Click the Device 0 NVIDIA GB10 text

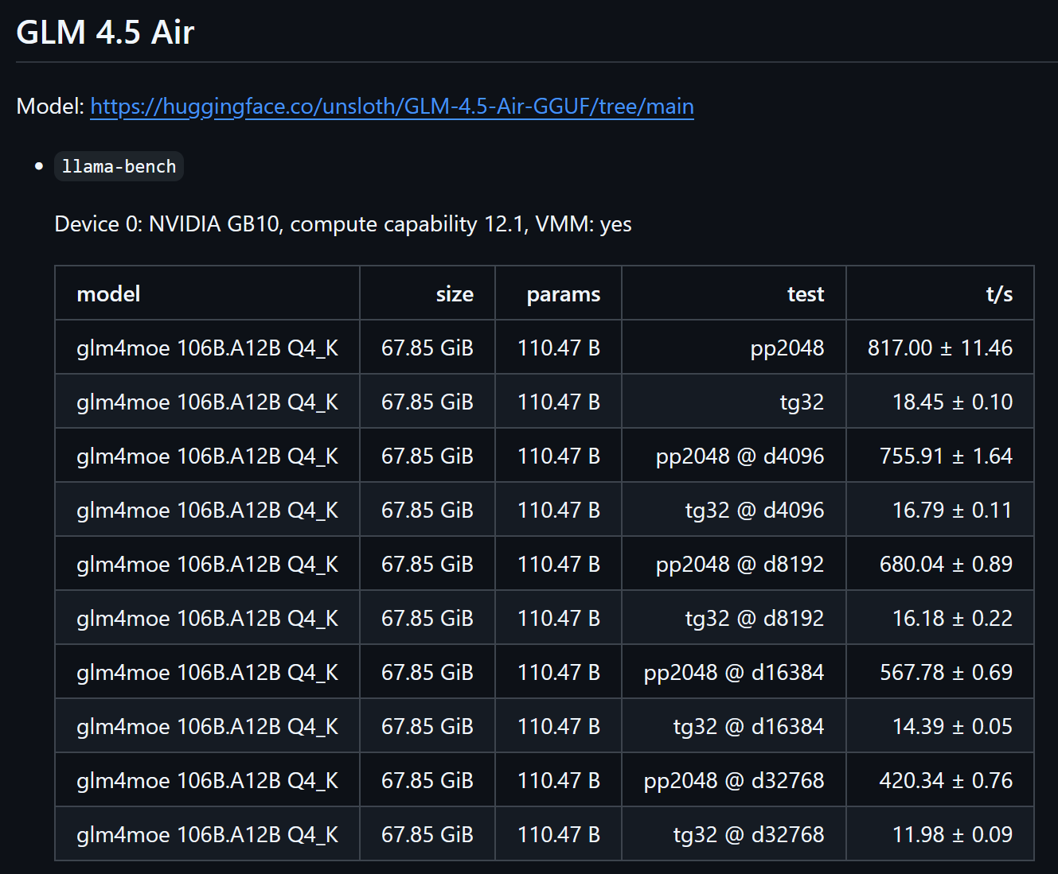pos(342,224)
